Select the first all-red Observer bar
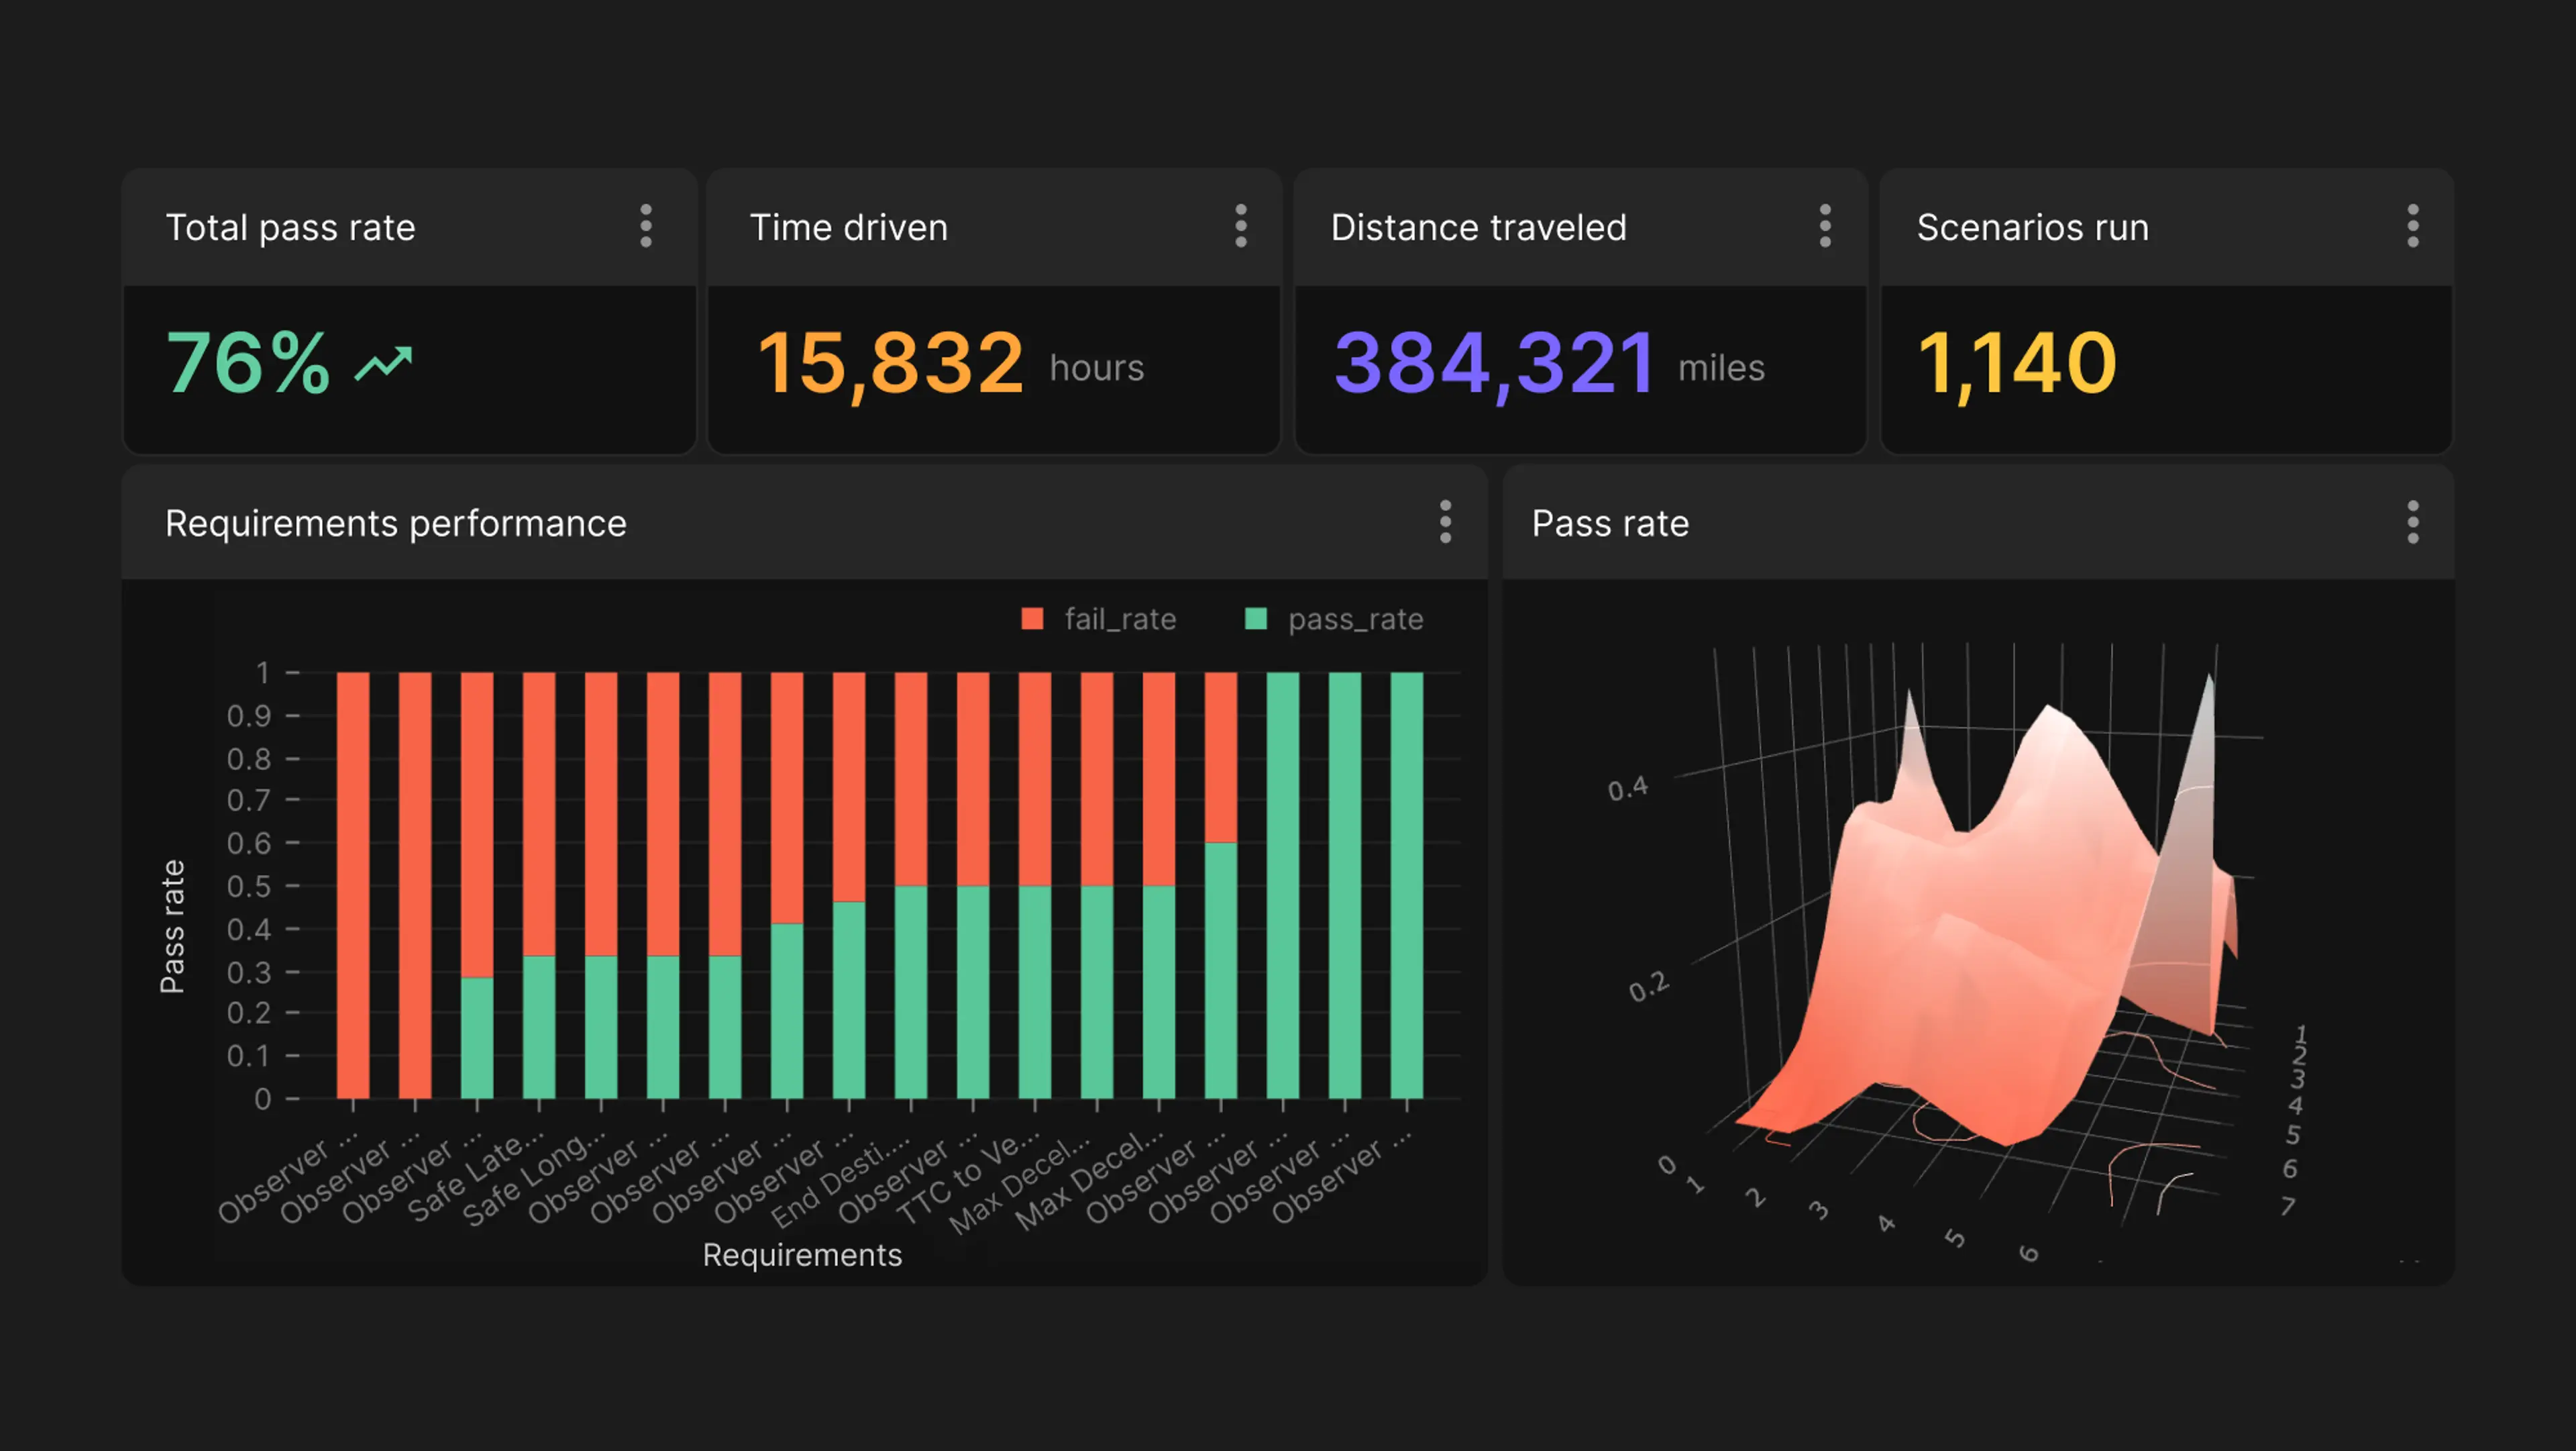Screen dimensions: 2576x1451 click(353, 885)
